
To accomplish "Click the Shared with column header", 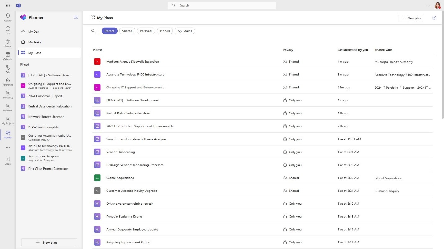I will [x=383, y=50].
